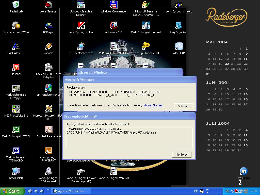
Task: Open the Winamp desktop icon
Action: pos(48,48)
